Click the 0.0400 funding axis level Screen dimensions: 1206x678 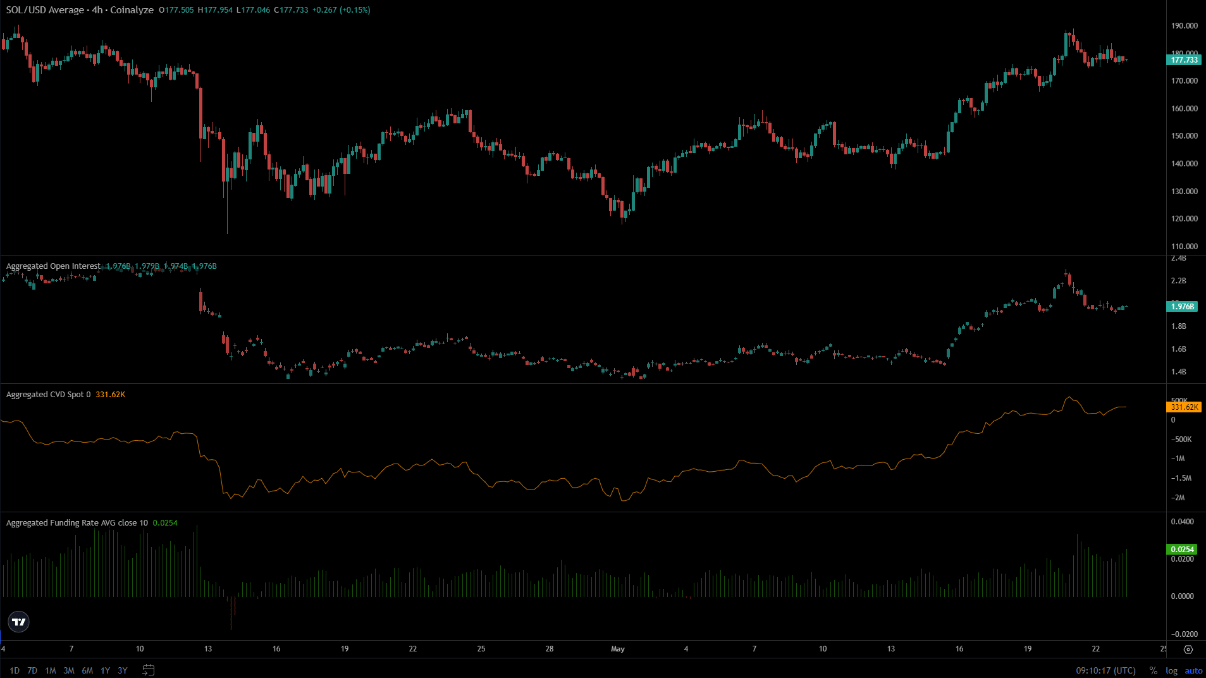[1183, 522]
